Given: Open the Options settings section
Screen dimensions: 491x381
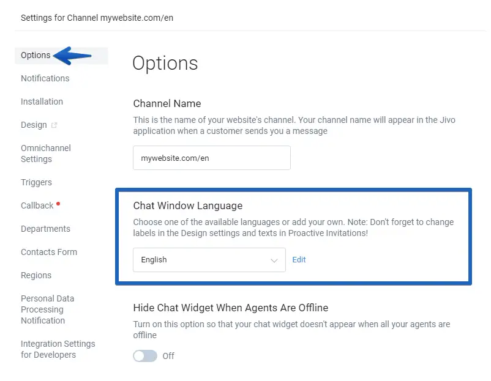Looking at the screenshot, I should (x=36, y=55).
